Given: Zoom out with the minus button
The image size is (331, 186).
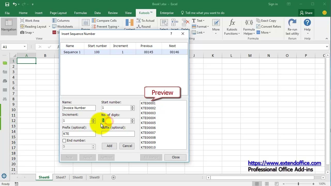Looking at the screenshot, I should click(x=283, y=184).
